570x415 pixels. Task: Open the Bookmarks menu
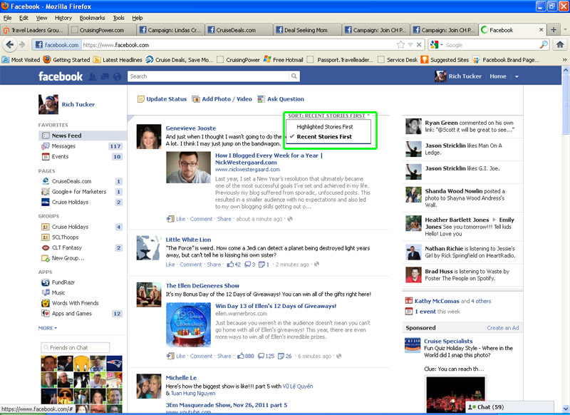[x=92, y=17]
